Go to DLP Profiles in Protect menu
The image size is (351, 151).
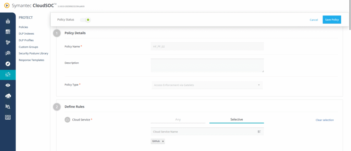click(26, 40)
